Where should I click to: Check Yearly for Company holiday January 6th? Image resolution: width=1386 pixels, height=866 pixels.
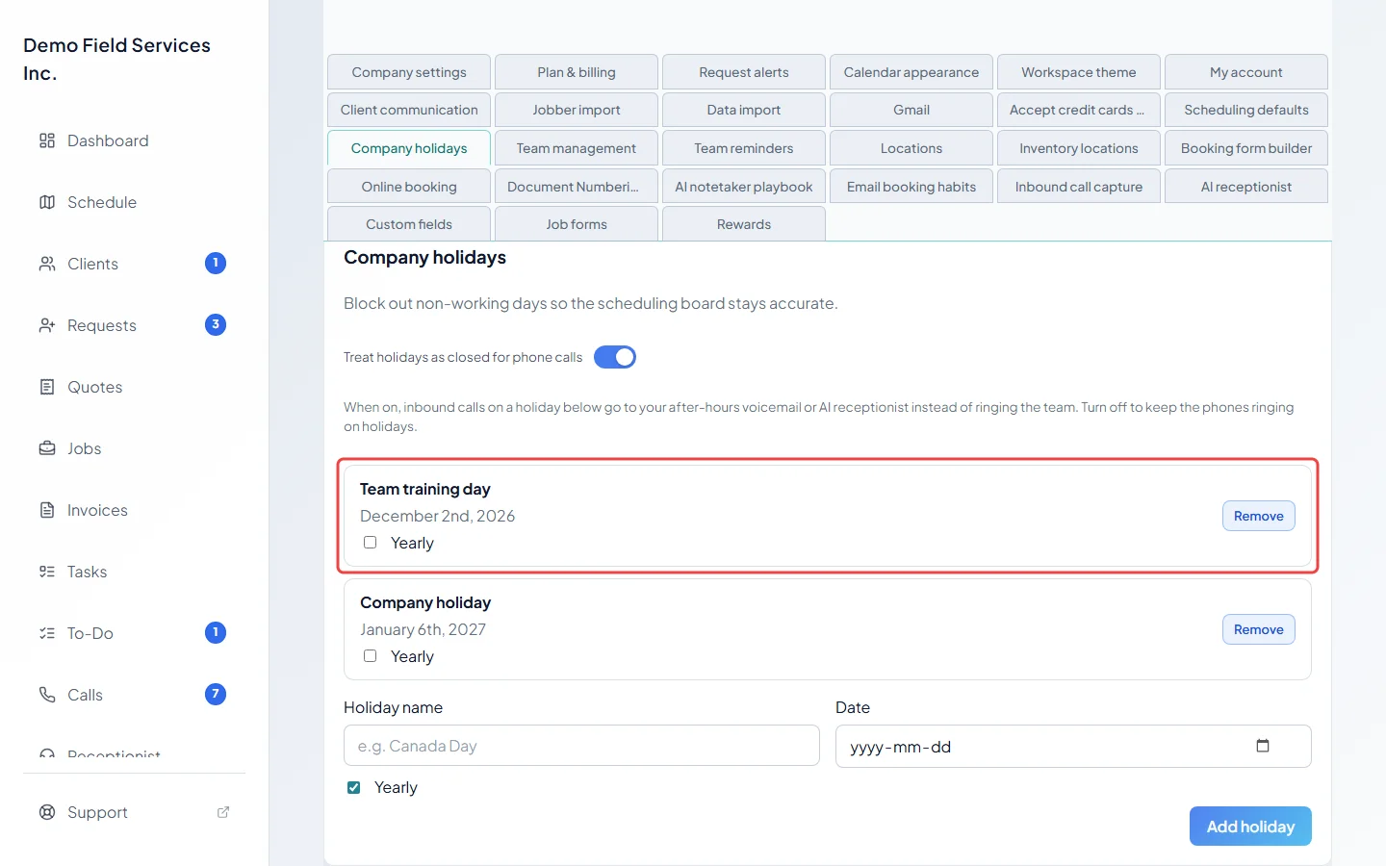click(x=370, y=656)
